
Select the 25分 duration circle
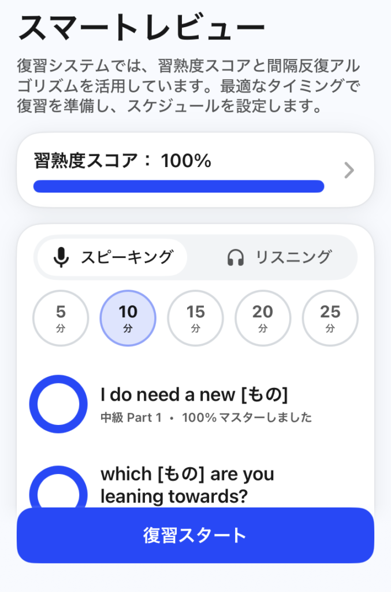pyautogui.click(x=330, y=317)
